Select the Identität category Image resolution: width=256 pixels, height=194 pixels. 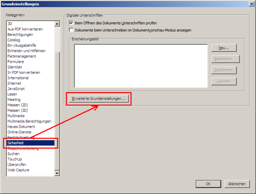pos(15,67)
